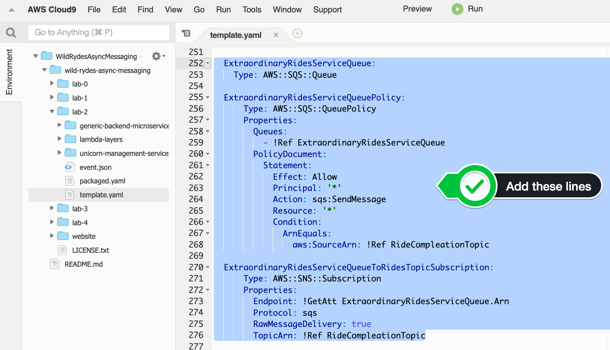Fold Properties block at line 272
The height and width of the screenshot is (350, 610).
click(208, 290)
